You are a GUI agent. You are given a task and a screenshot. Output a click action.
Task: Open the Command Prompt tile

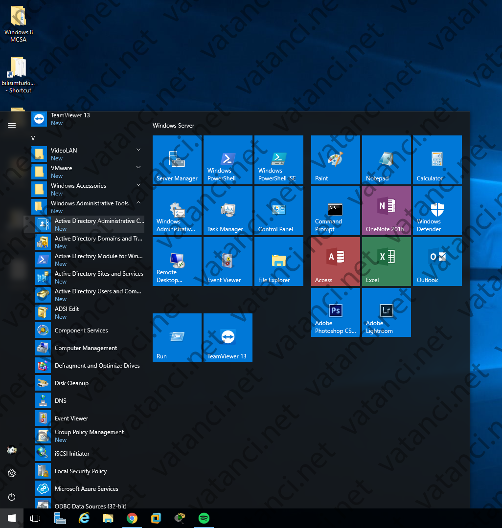pos(335,211)
